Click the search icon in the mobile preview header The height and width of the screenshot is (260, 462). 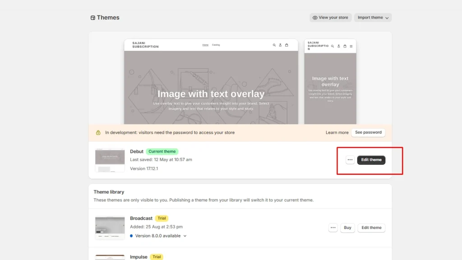coord(333,46)
